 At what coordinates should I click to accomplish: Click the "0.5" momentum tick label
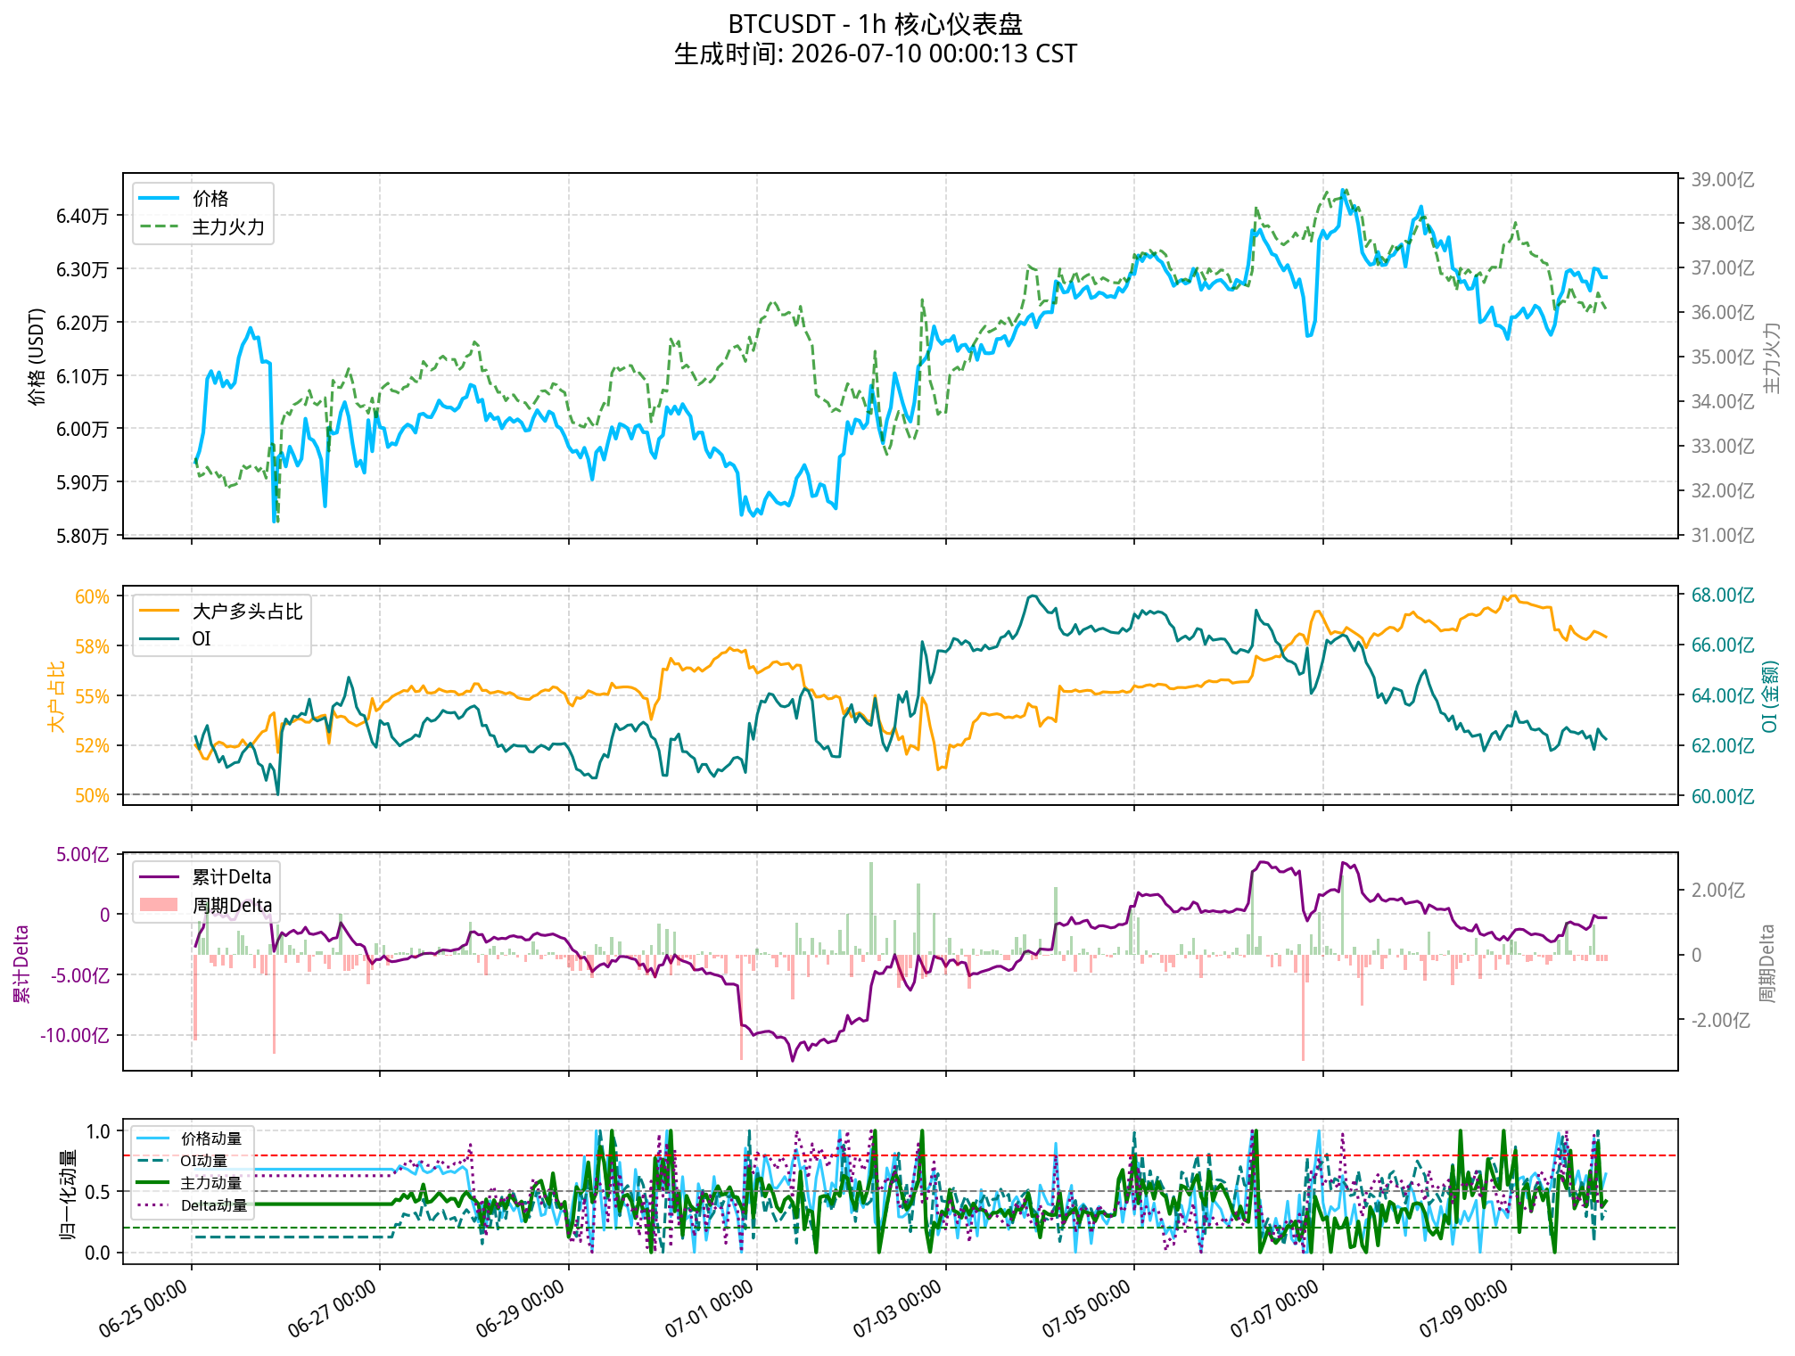(x=98, y=1193)
